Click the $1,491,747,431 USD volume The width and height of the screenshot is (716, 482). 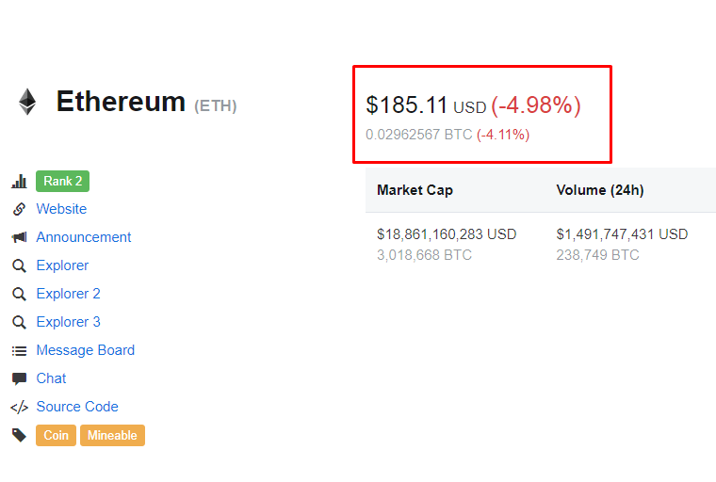(x=622, y=234)
